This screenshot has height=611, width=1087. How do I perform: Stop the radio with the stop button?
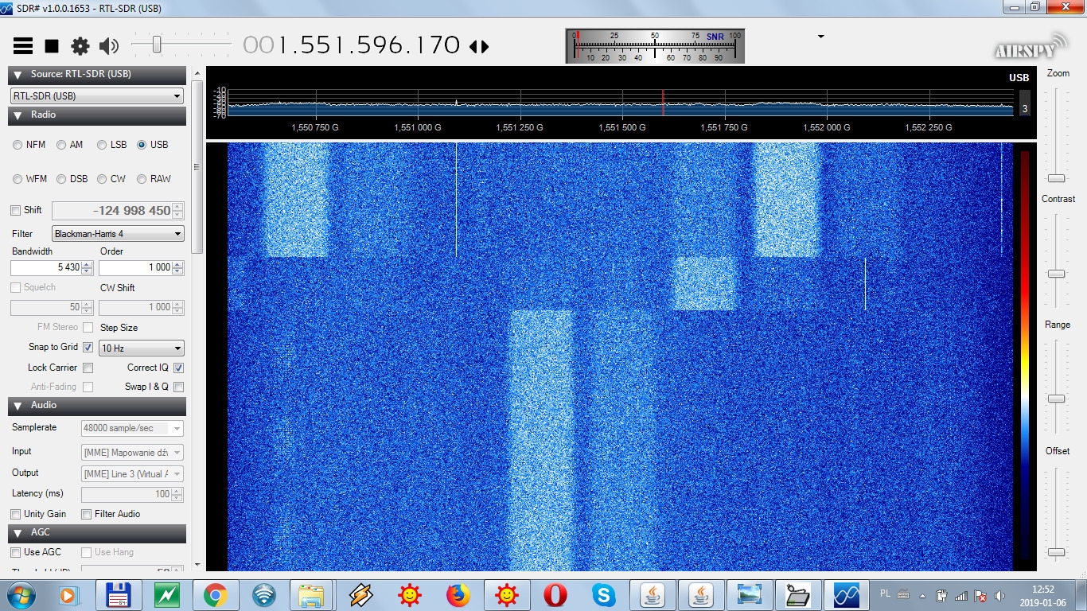tap(52, 46)
